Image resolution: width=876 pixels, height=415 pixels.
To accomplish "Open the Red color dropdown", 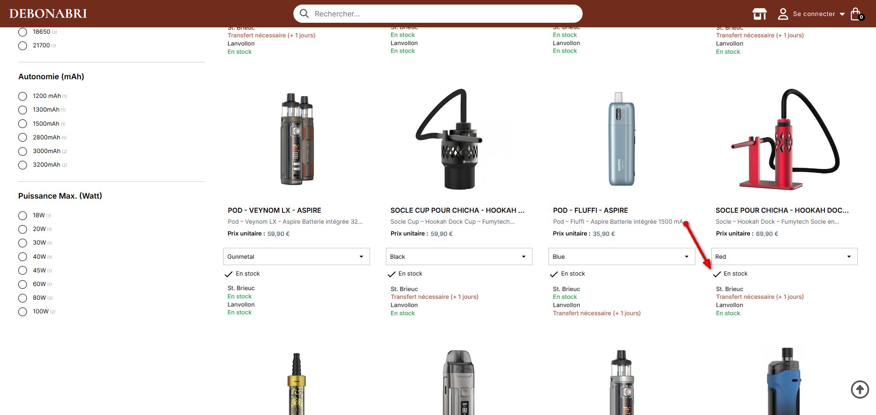I will click(784, 256).
